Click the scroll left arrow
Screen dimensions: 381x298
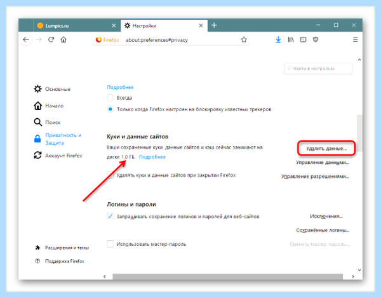[105, 276]
